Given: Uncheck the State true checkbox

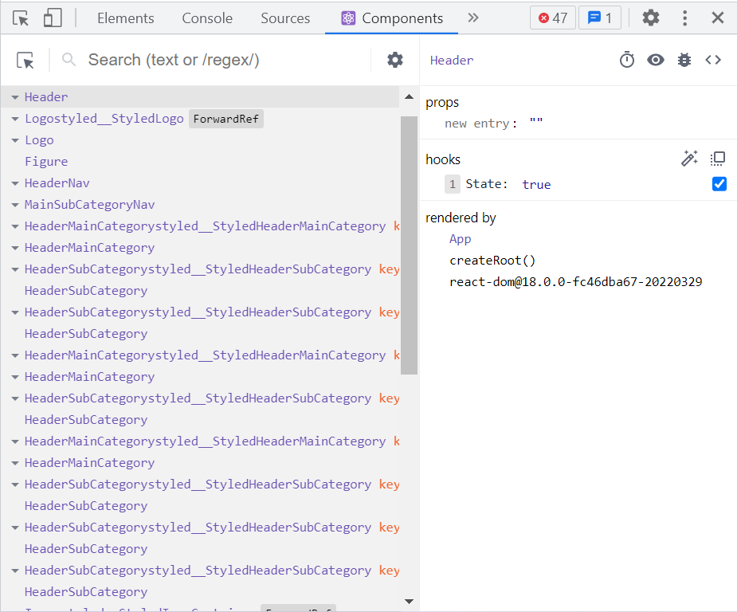Looking at the screenshot, I should [x=719, y=184].
